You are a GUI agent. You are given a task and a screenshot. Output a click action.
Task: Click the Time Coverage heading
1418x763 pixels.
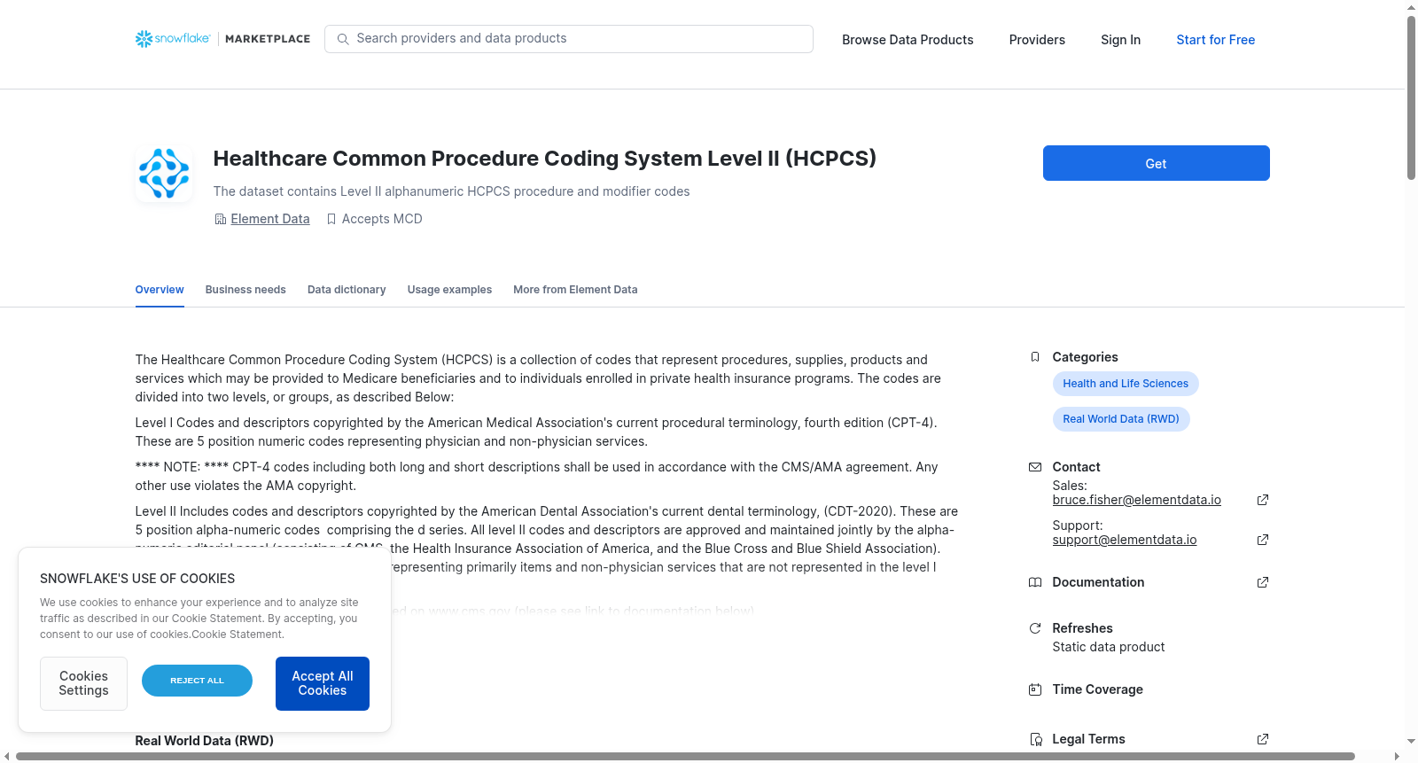pyautogui.click(x=1097, y=689)
